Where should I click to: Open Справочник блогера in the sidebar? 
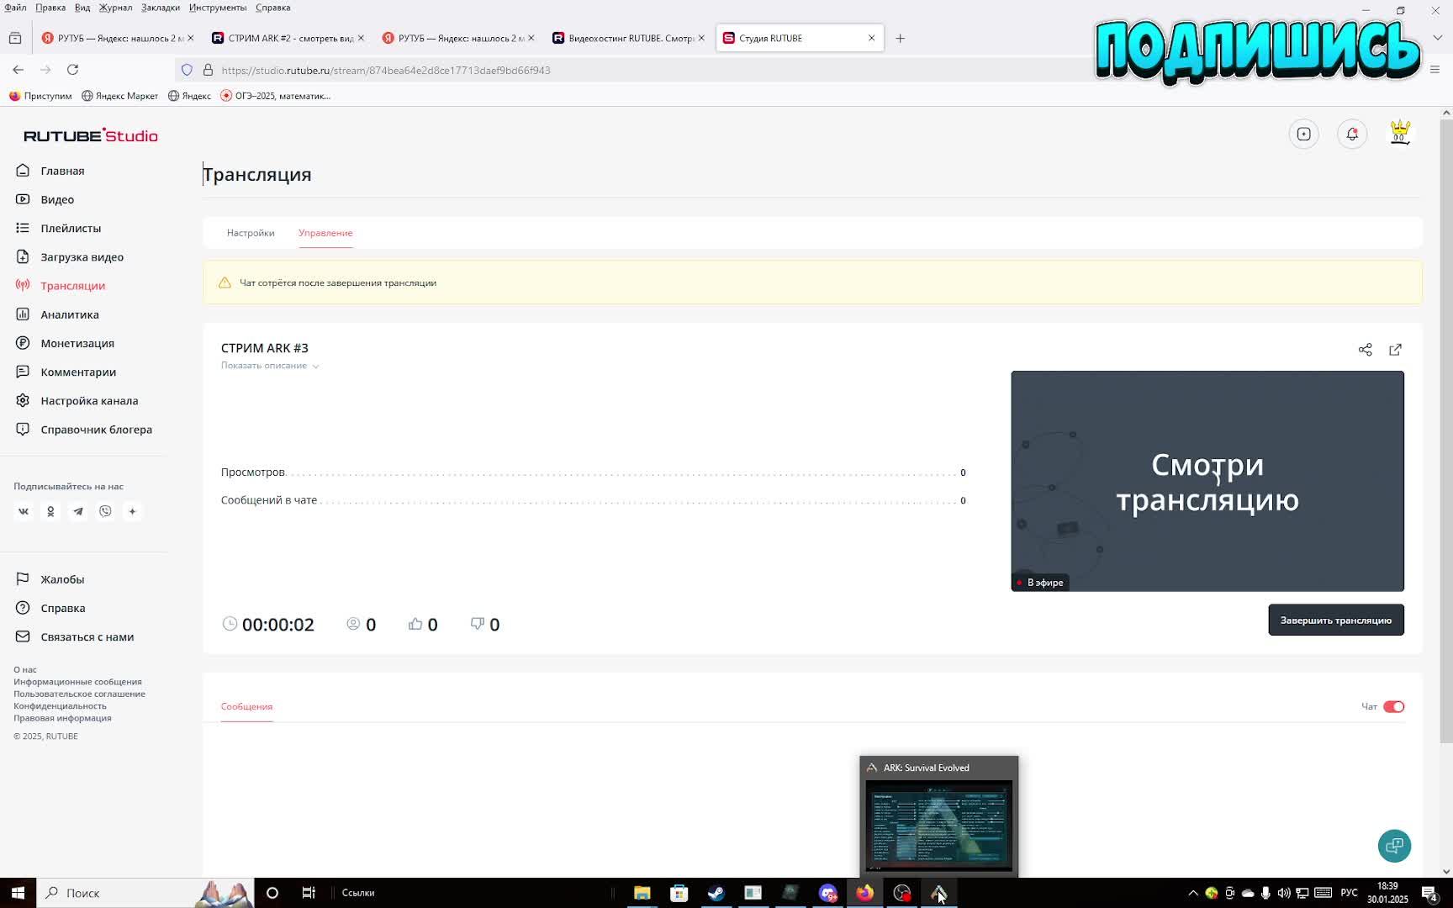(x=96, y=430)
